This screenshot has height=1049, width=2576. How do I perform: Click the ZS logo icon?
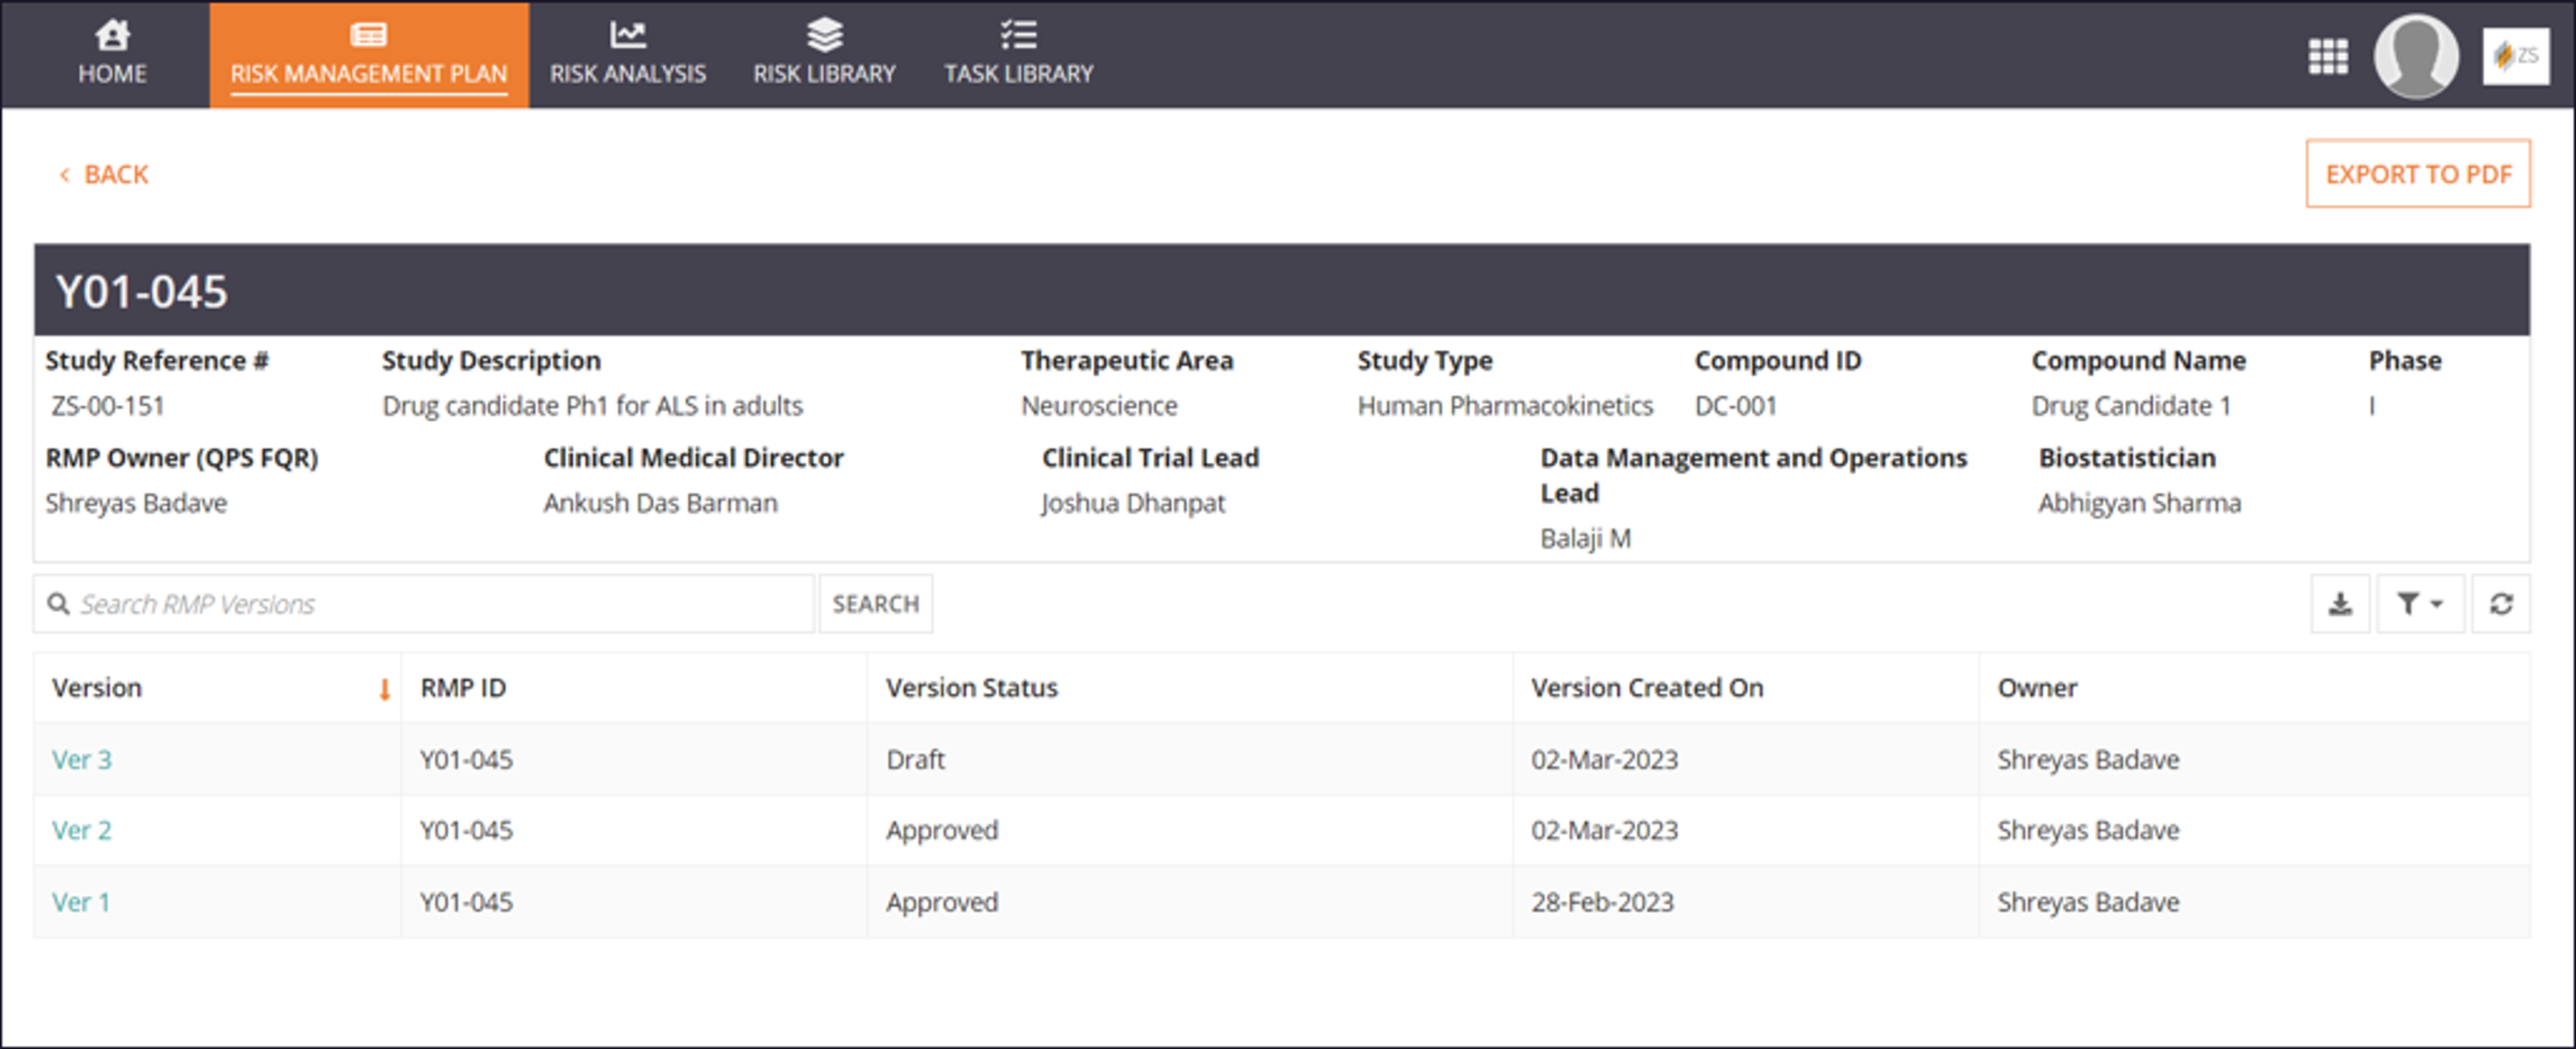(2515, 57)
